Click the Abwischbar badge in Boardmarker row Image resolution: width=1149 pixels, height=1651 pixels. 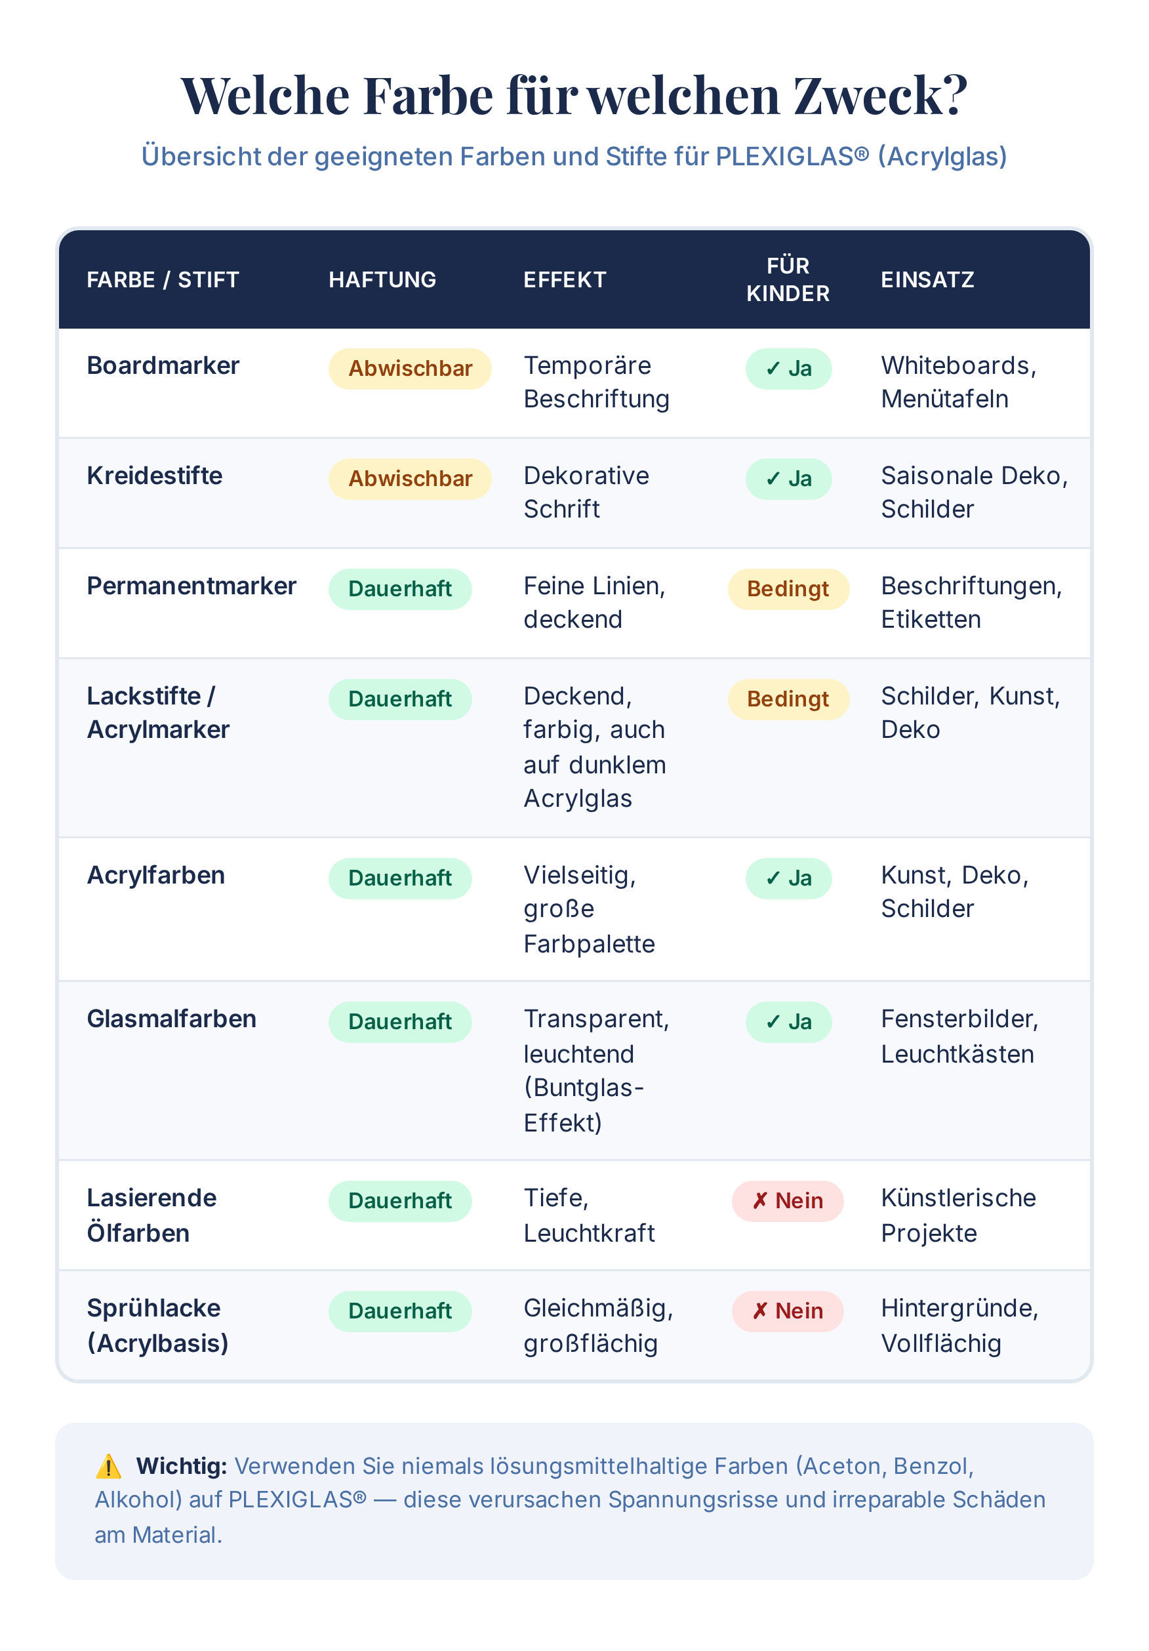(410, 369)
